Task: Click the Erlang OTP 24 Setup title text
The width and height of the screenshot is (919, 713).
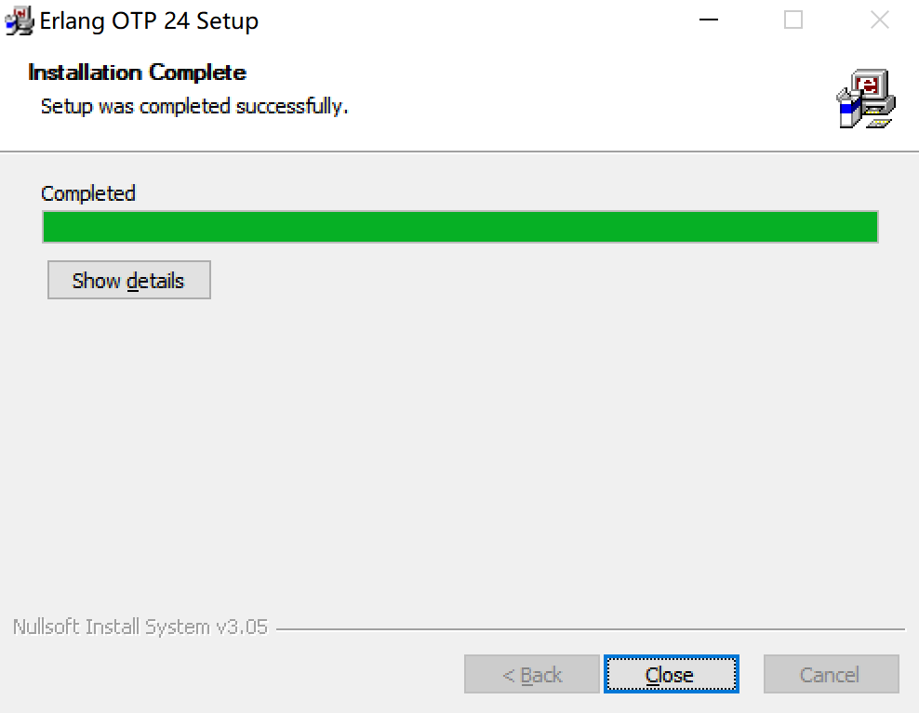Action: click(x=149, y=21)
